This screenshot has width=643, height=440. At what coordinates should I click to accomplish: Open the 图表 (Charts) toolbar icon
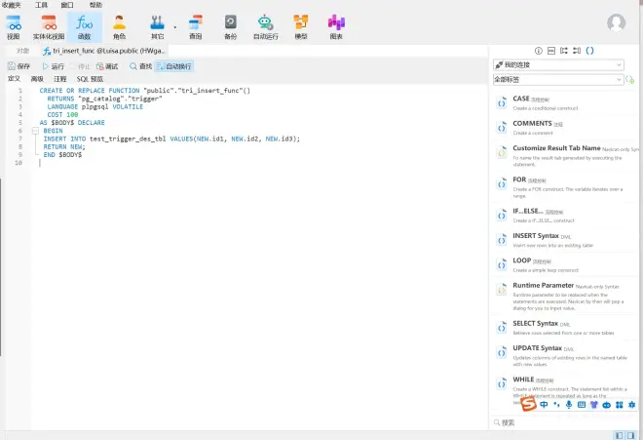click(x=336, y=27)
